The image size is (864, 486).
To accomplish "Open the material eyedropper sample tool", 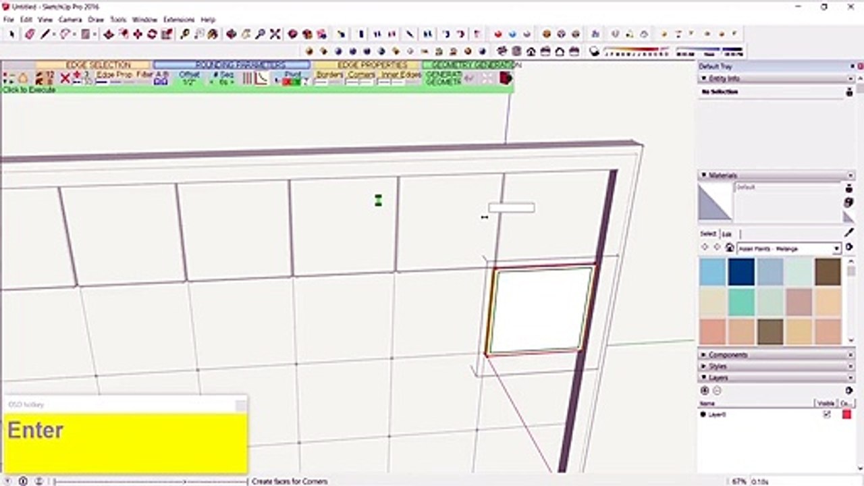I will tap(849, 232).
